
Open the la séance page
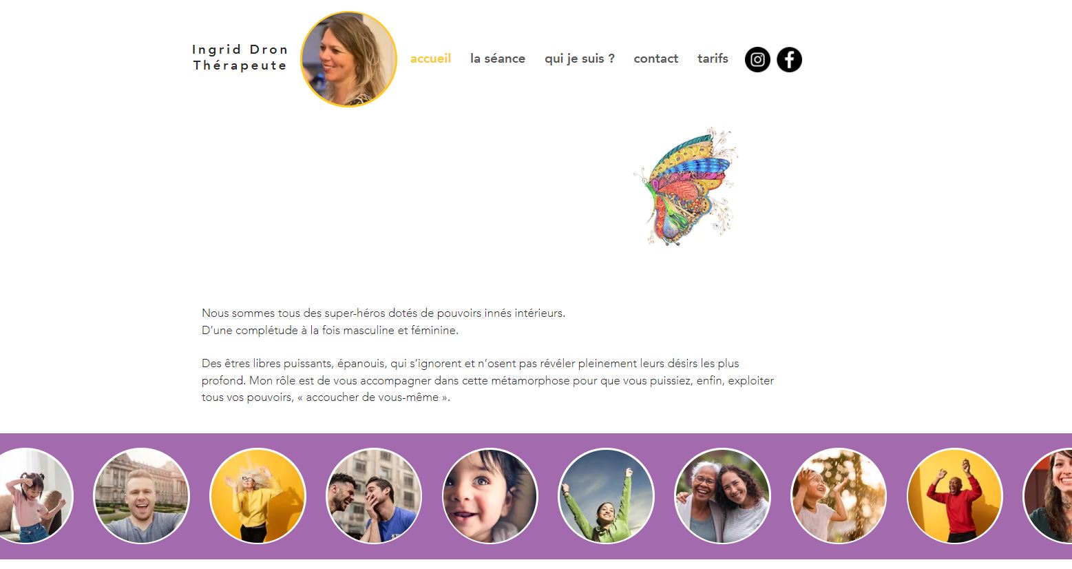(x=498, y=59)
